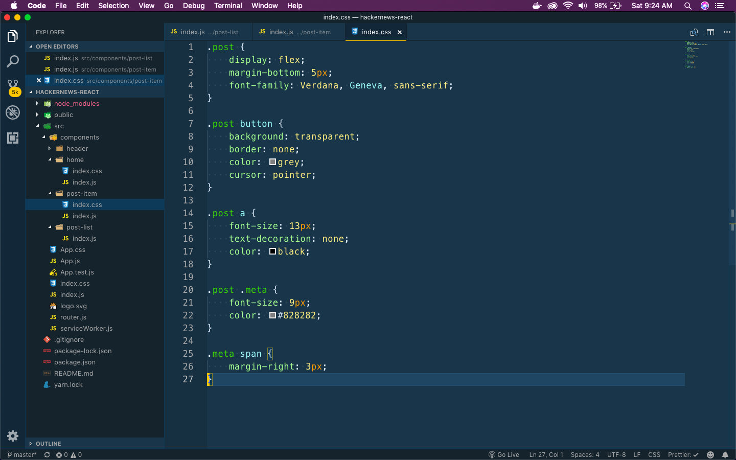Click the sync changes icon in status bar

pyautogui.click(x=47, y=455)
